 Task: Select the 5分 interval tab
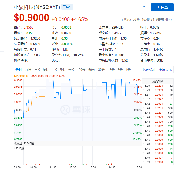[x=120, y=70]
